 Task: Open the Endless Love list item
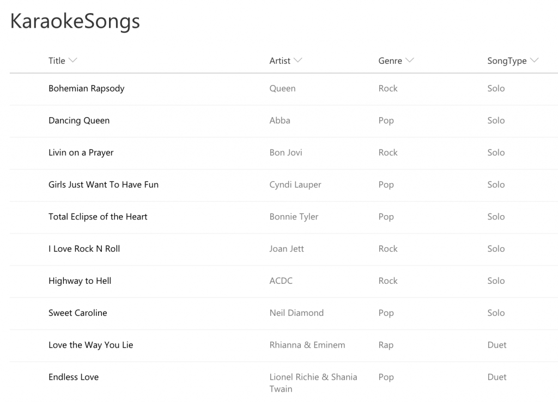74,377
